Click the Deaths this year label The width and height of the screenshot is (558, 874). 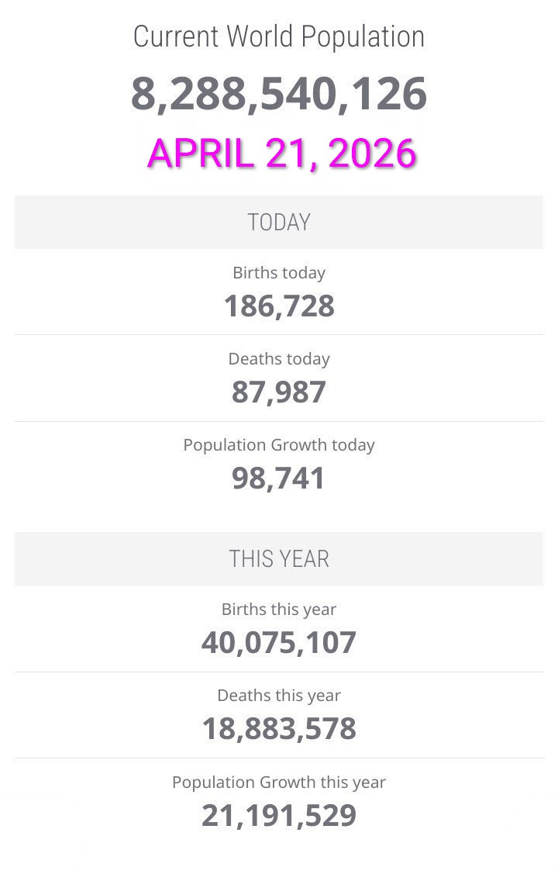click(x=279, y=696)
